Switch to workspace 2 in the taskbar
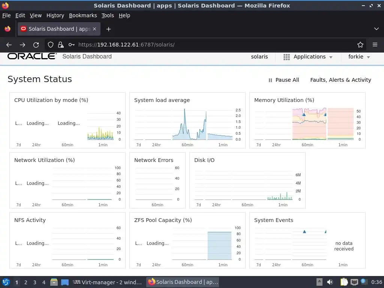Screen dimensions: 384x288 click(26, 282)
